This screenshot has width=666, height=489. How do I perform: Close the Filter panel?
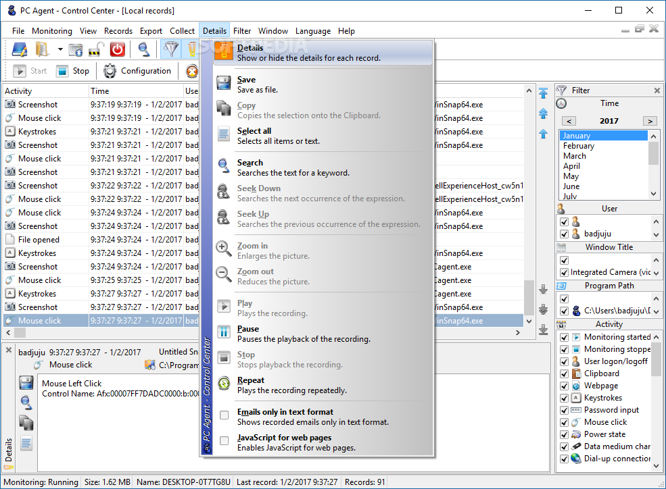[x=657, y=91]
